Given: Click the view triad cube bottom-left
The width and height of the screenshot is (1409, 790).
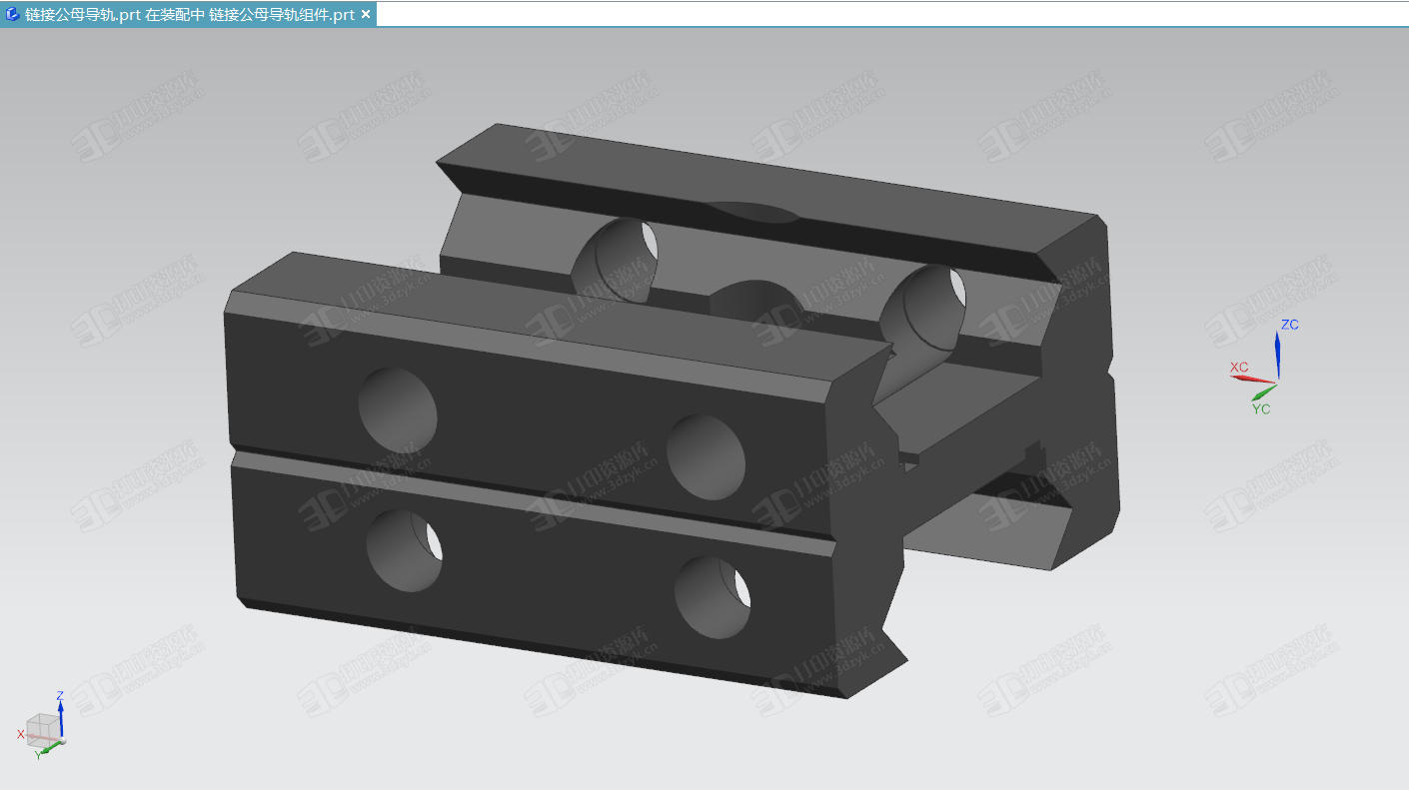Looking at the screenshot, I should (x=42, y=729).
